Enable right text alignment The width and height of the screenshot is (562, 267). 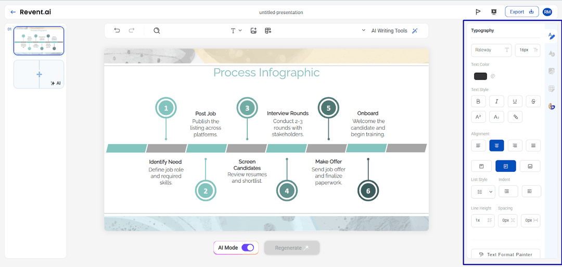pos(515,146)
